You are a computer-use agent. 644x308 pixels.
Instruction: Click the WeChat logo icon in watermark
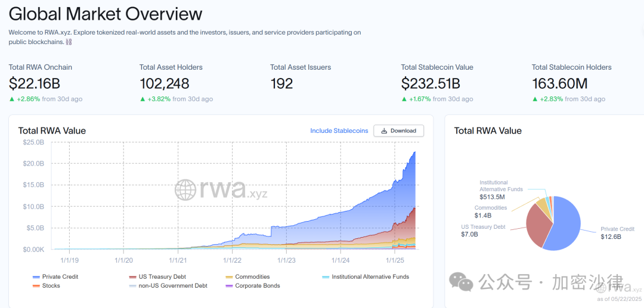460,282
